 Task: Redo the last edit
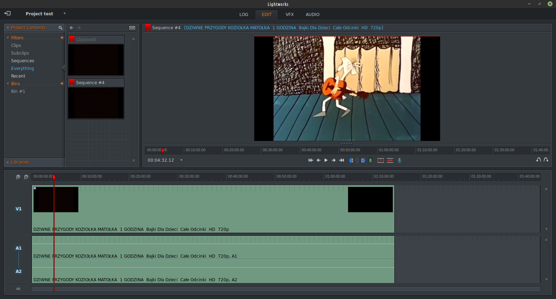coord(546,160)
